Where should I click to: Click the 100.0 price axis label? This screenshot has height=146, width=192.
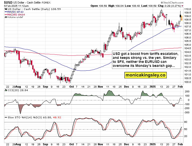pyautogui.click(x=187, y=82)
